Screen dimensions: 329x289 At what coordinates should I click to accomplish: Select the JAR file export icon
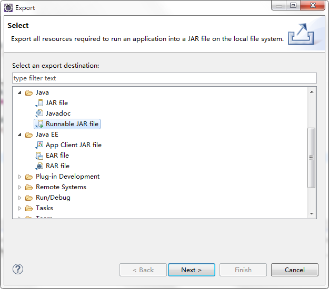[x=39, y=103]
